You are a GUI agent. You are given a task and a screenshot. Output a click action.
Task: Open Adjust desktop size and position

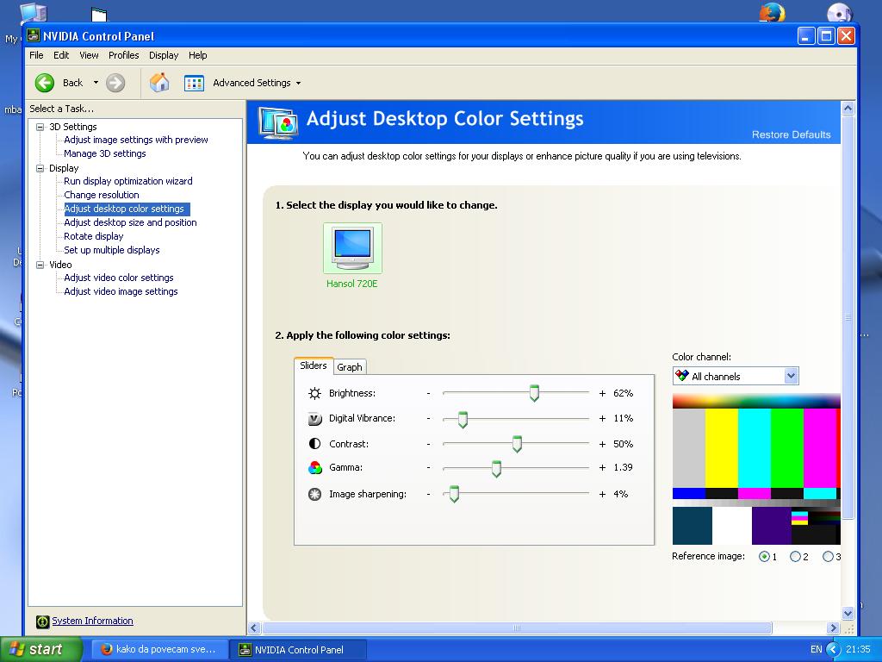(131, 222)
